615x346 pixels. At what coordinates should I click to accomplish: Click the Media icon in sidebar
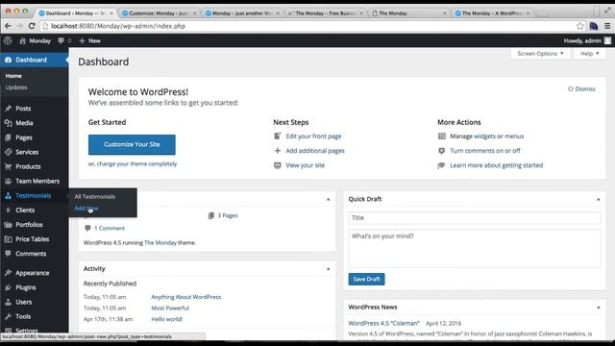tap(9, 123)
